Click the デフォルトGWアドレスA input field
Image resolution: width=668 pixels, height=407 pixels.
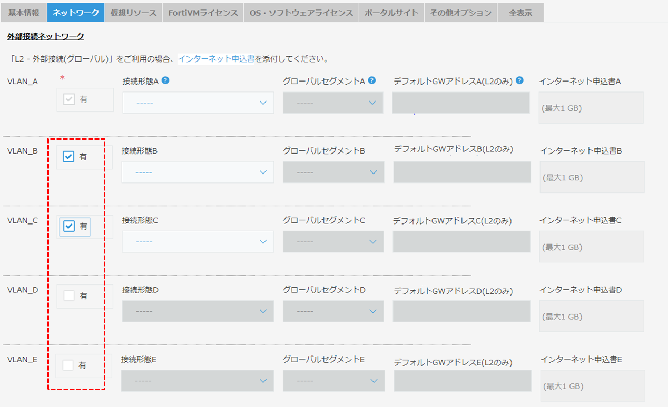click(x=461, y=103)
